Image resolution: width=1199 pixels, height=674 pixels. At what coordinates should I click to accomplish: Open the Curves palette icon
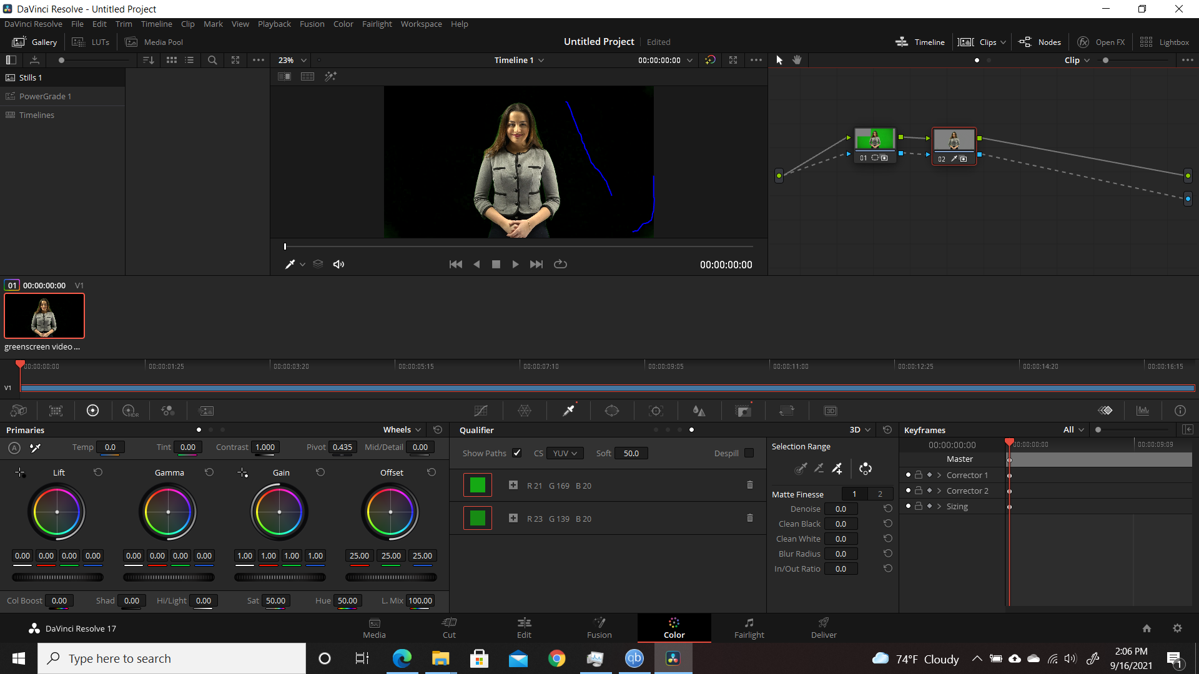click(481, 411)
